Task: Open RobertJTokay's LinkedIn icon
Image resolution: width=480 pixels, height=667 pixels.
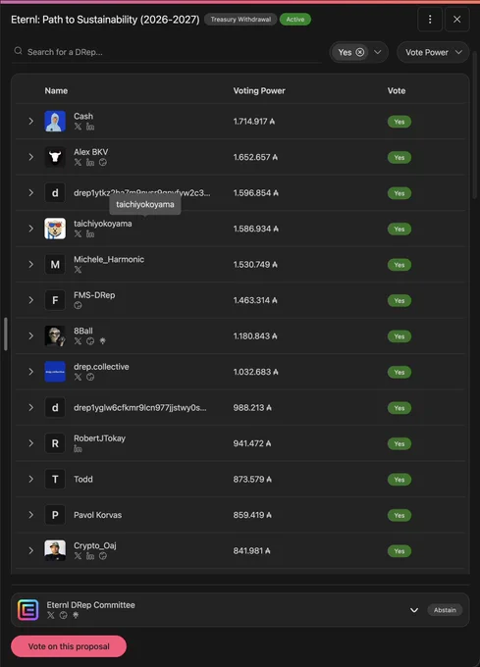Action: pos(78,448)
